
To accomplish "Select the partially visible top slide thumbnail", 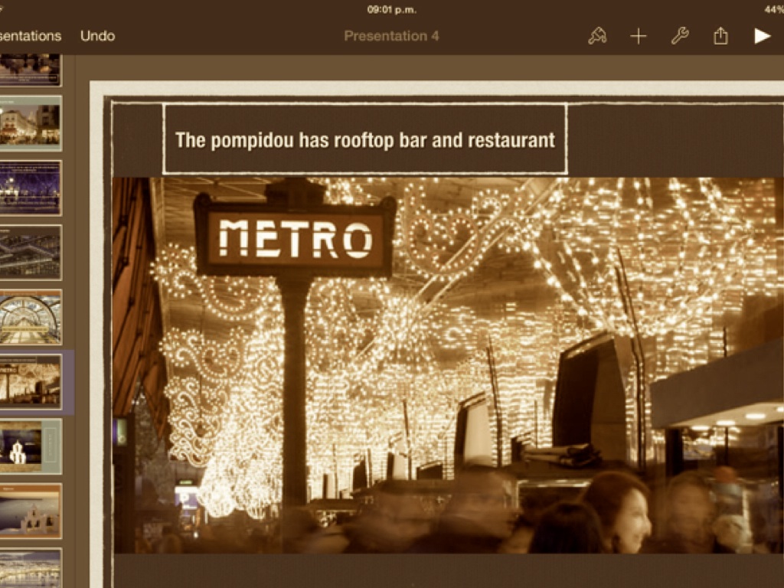I will coord(30,69).
